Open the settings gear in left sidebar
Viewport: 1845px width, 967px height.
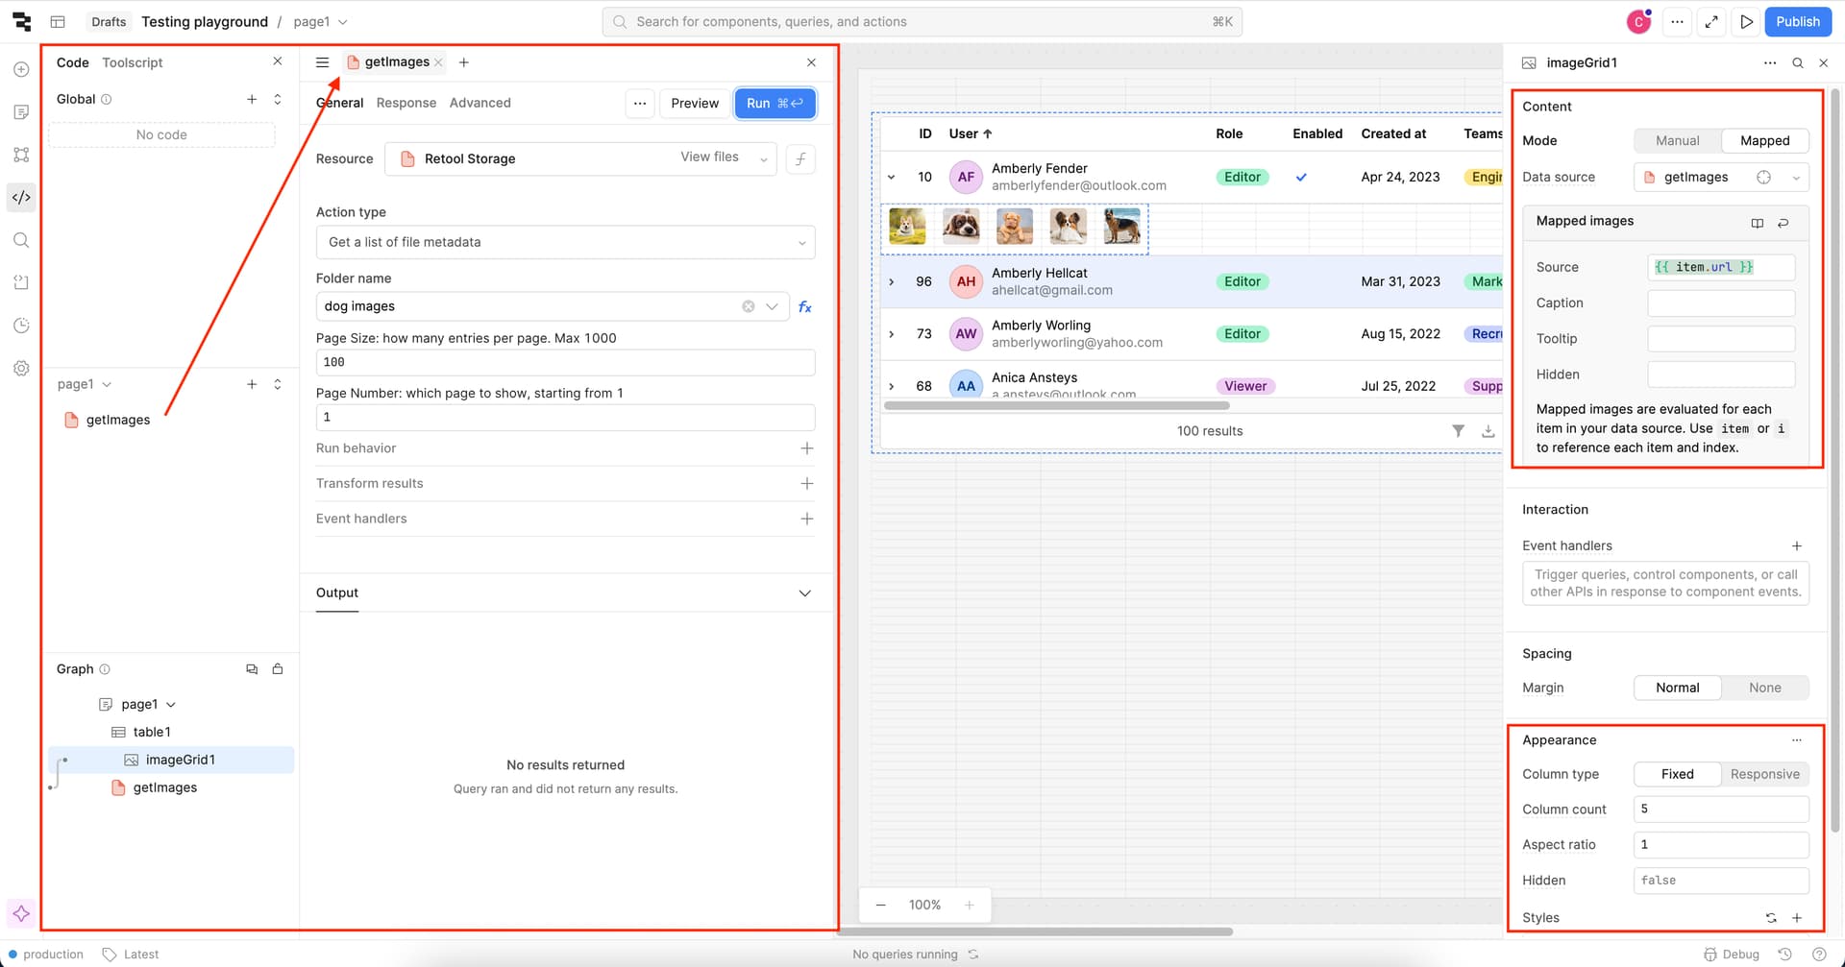(x=21, y=369)
